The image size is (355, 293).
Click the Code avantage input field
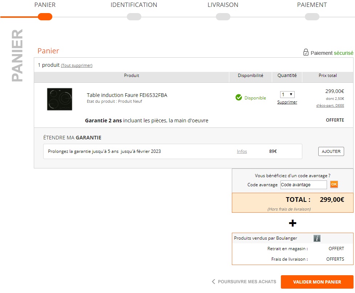point(303,184)
